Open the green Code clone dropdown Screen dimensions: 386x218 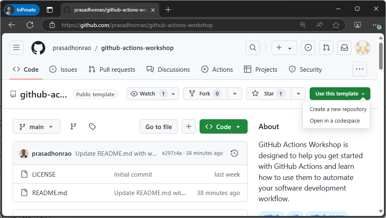point(223,127)
